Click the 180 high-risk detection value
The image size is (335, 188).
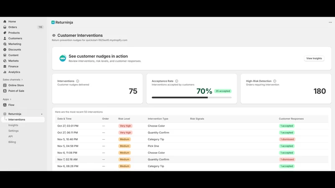[320, 91]
